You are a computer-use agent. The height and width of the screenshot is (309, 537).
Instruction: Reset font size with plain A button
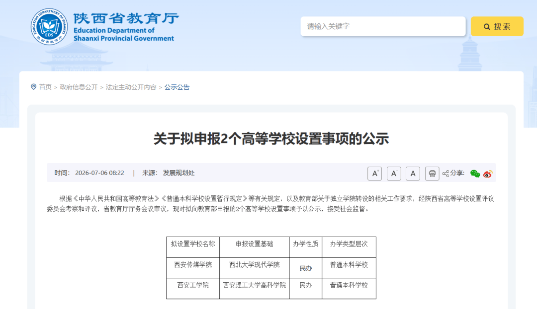(x=413, y=174)
